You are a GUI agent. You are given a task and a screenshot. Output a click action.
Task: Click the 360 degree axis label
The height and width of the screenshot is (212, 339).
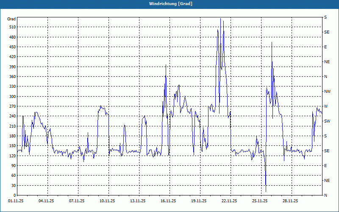pyautogui.click(x=13, y=77)
